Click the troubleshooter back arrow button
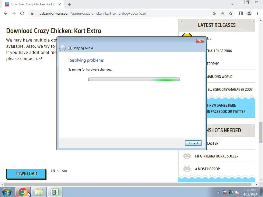This screenshot has width=263, height=197. (63, 48)
